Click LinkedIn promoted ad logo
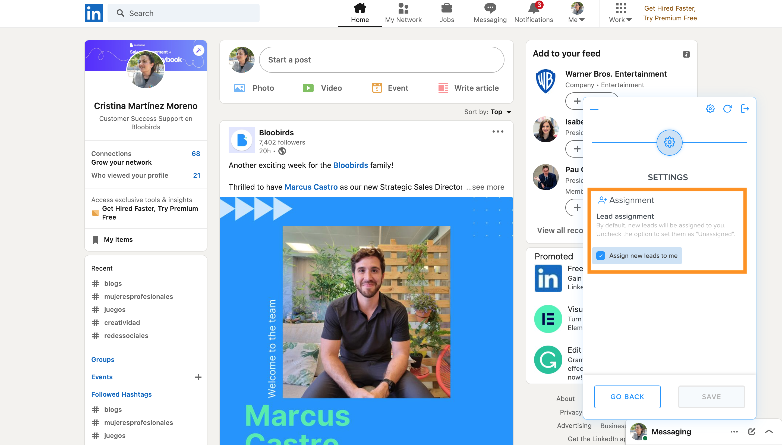Screen dimensions: 782x445 point(548,278)
